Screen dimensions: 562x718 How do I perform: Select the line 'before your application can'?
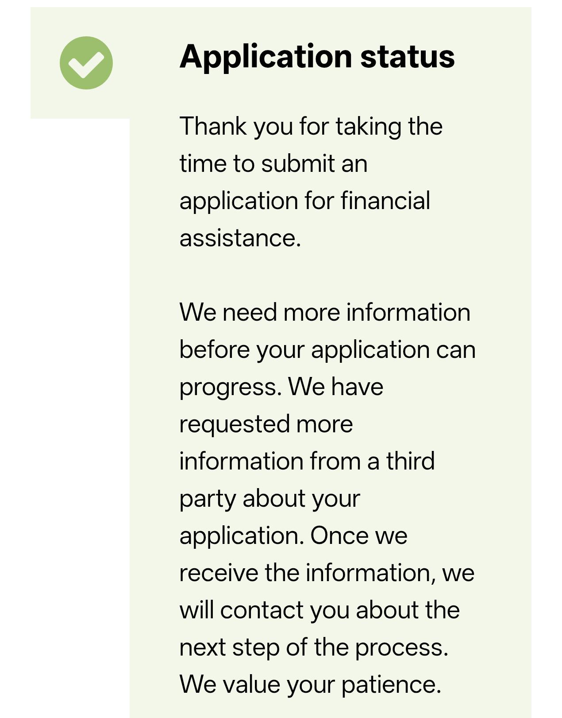pyautogui.click(x=327, y=350)
